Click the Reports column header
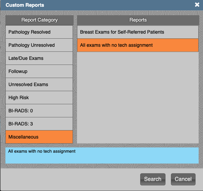The width and height of the screenshot is (203, 191). (x=138, y=20)
